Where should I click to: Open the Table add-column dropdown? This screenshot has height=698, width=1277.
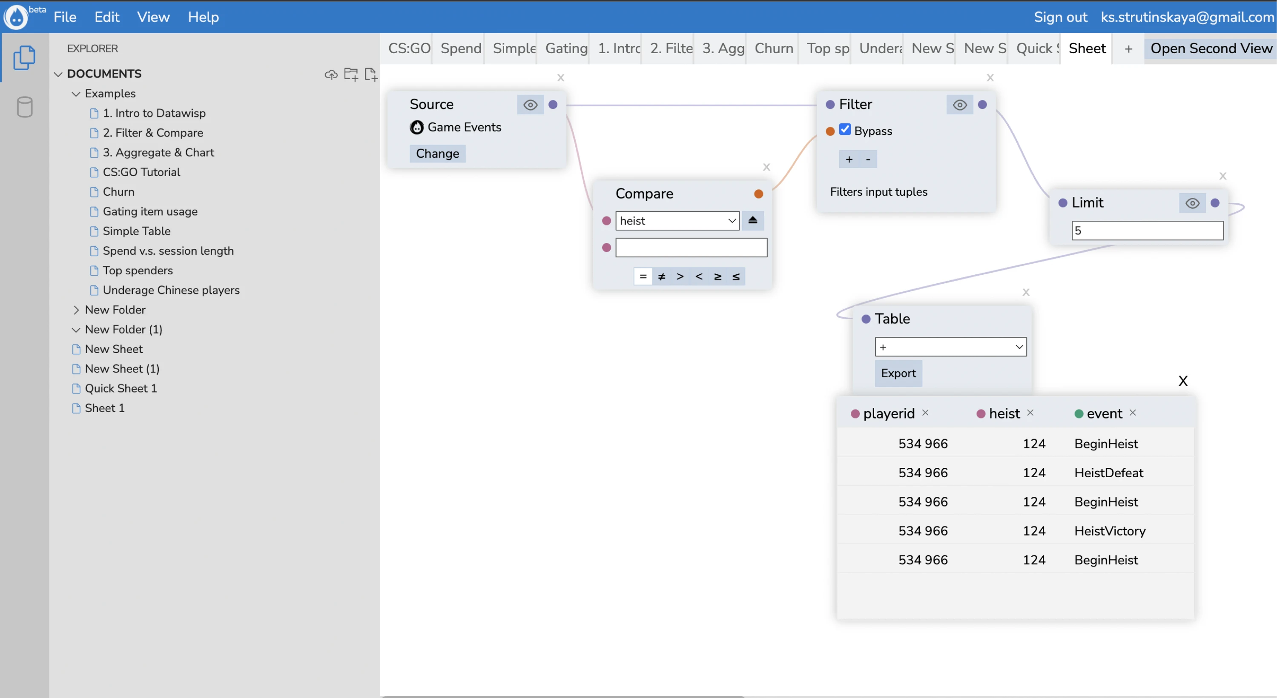point(950,347)
